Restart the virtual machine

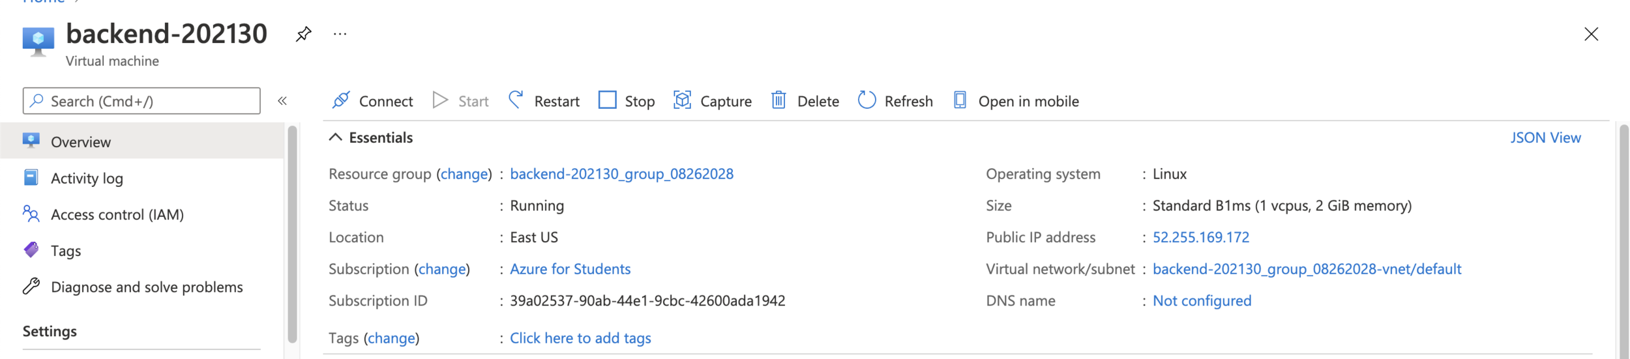[x=556, y=102]
